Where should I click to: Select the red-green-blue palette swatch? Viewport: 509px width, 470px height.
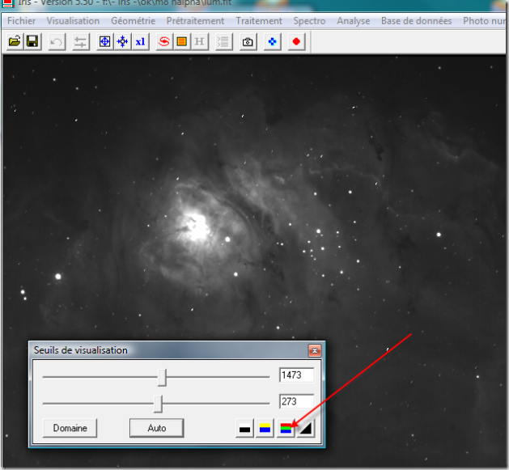(285, 429)
